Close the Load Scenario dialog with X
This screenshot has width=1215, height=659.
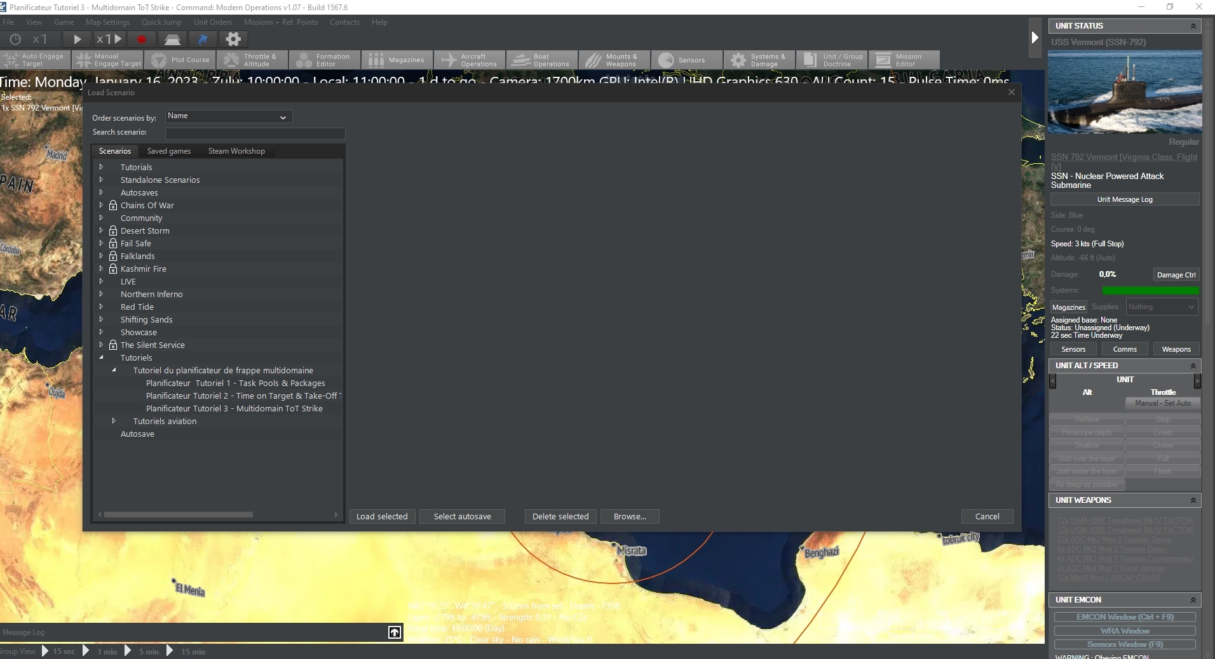[x=1012, y=93]
